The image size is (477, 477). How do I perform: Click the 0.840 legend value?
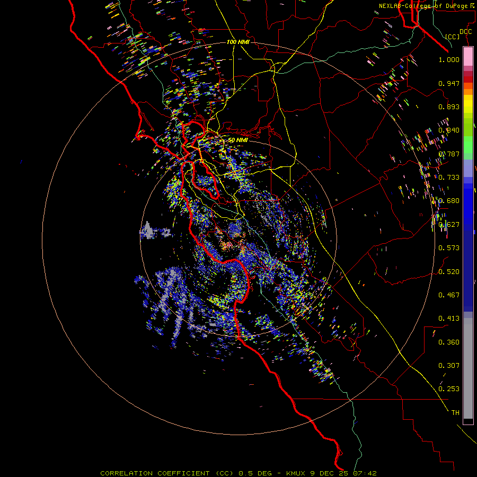click(449, 130)
